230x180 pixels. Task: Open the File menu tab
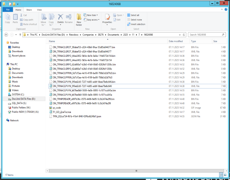[x=8, y=10]
